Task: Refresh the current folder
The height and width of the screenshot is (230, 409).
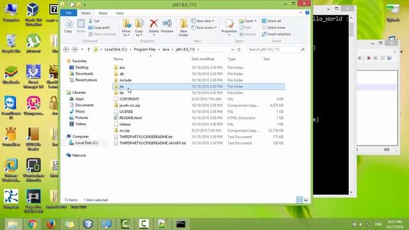Action: coord(239,49)
